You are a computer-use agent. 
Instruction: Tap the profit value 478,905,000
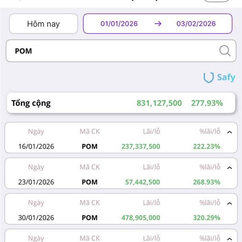click(140, 217)
